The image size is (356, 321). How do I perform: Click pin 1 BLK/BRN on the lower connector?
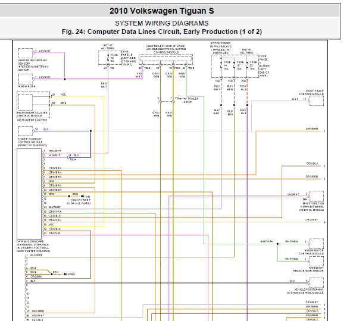tap(34, 255)
